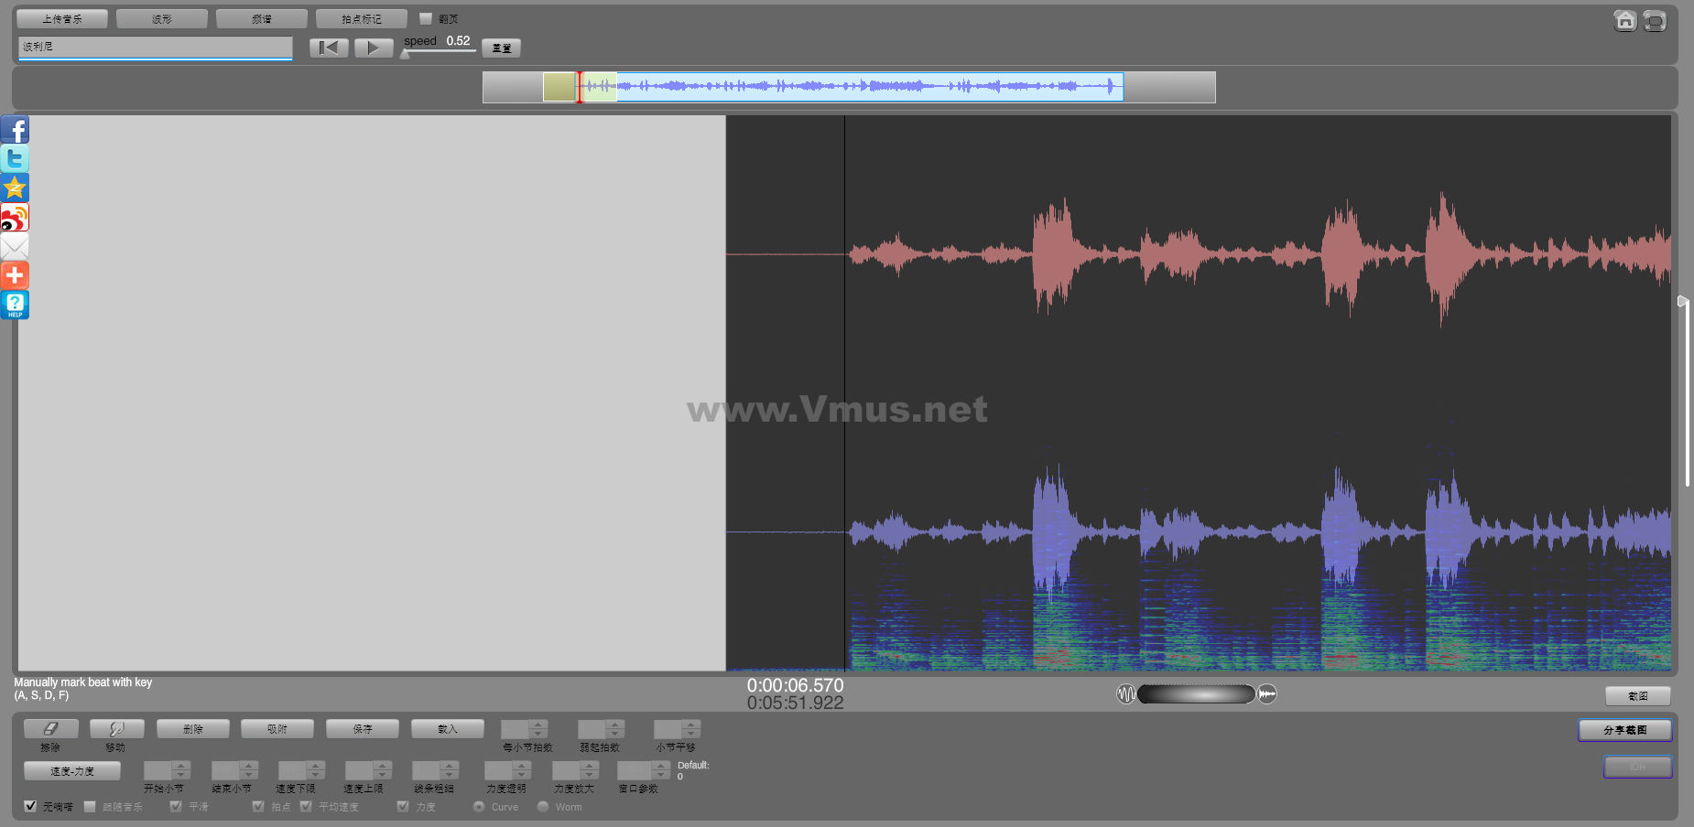Toggle the 拍点 checkbox

258,806
